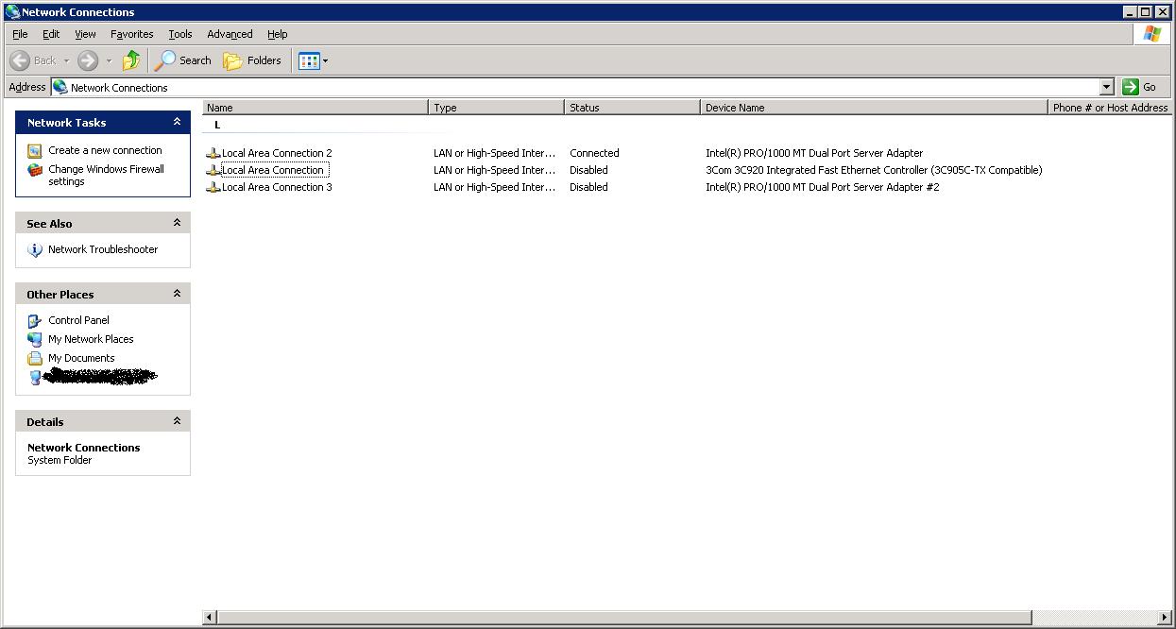Screen dimensions: 1176x629
Task: Open the Search toolbar button
Action: 183,60
